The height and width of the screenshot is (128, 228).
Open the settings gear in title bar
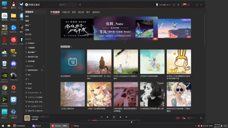tap(178, 5)
